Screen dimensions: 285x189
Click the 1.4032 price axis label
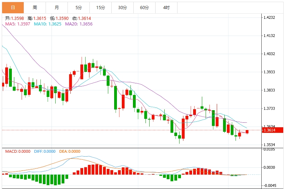click(269, 54)
